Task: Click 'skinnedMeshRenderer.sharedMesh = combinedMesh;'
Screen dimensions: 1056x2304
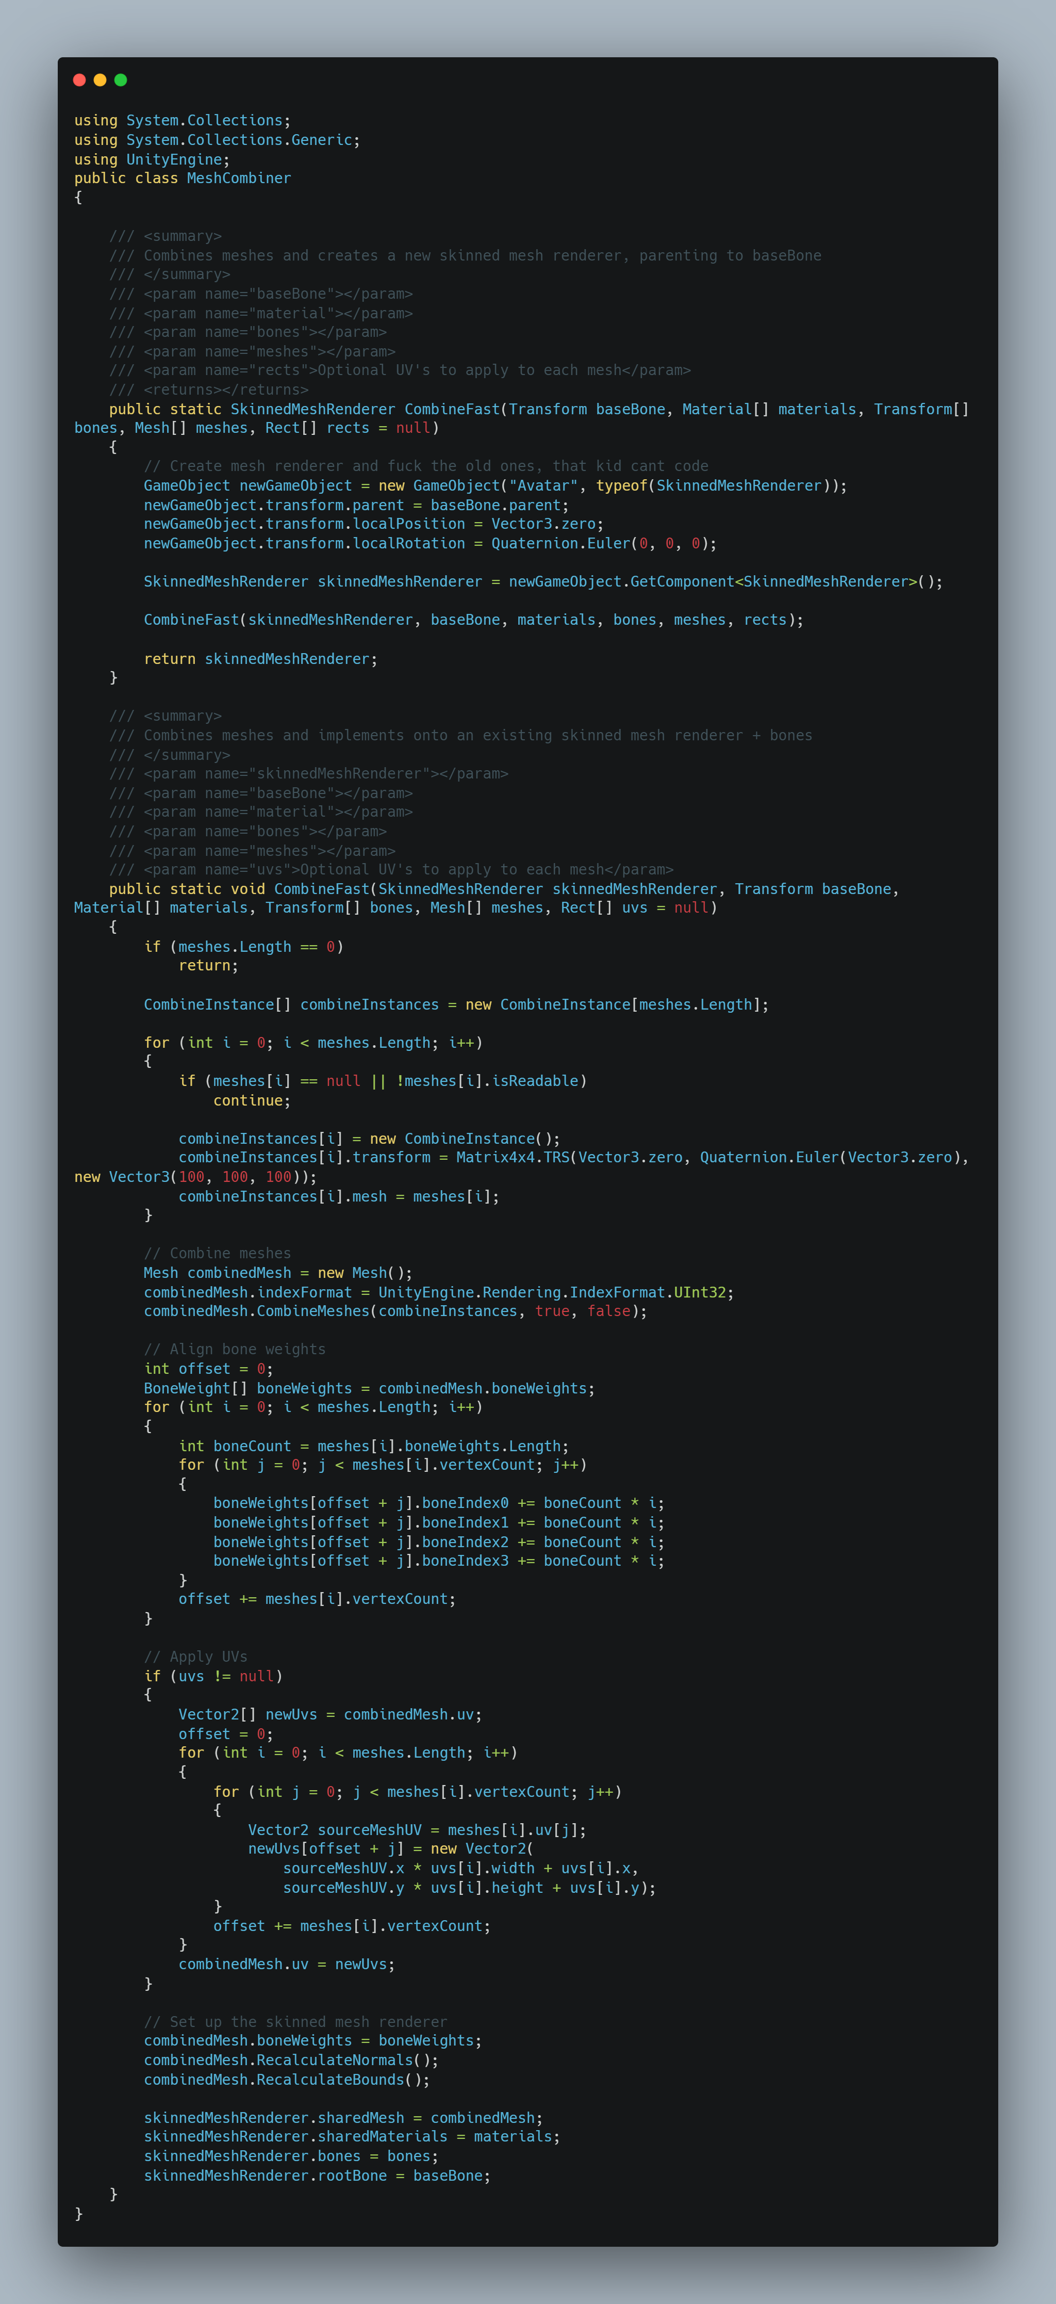Action: 343,2118
